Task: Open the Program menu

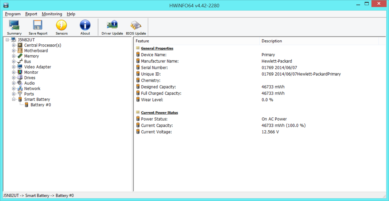Action: (x=13, y=14)
